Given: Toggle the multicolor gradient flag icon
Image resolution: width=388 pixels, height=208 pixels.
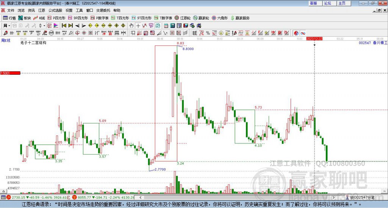Looking at the screenshot, I should (x=56, y=26).
